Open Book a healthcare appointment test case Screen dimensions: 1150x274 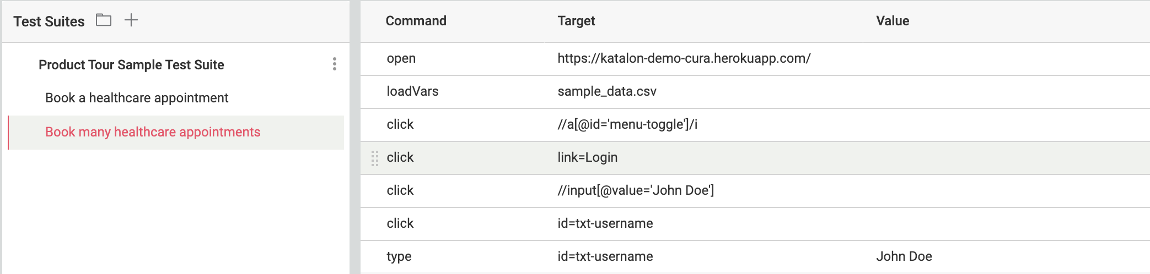[x=137, y=98]
